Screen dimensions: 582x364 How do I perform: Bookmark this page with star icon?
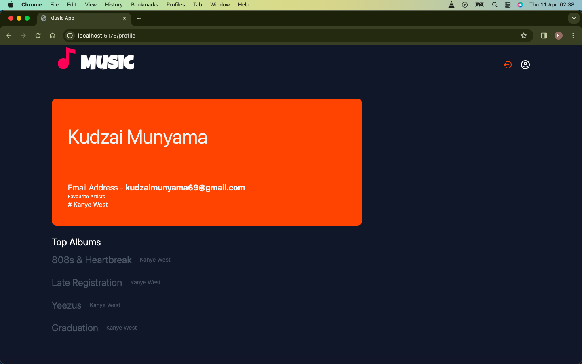click(524, 36)
